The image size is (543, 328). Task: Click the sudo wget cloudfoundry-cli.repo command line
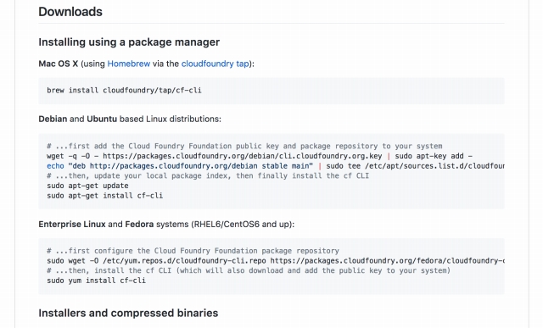coord(275,261)
